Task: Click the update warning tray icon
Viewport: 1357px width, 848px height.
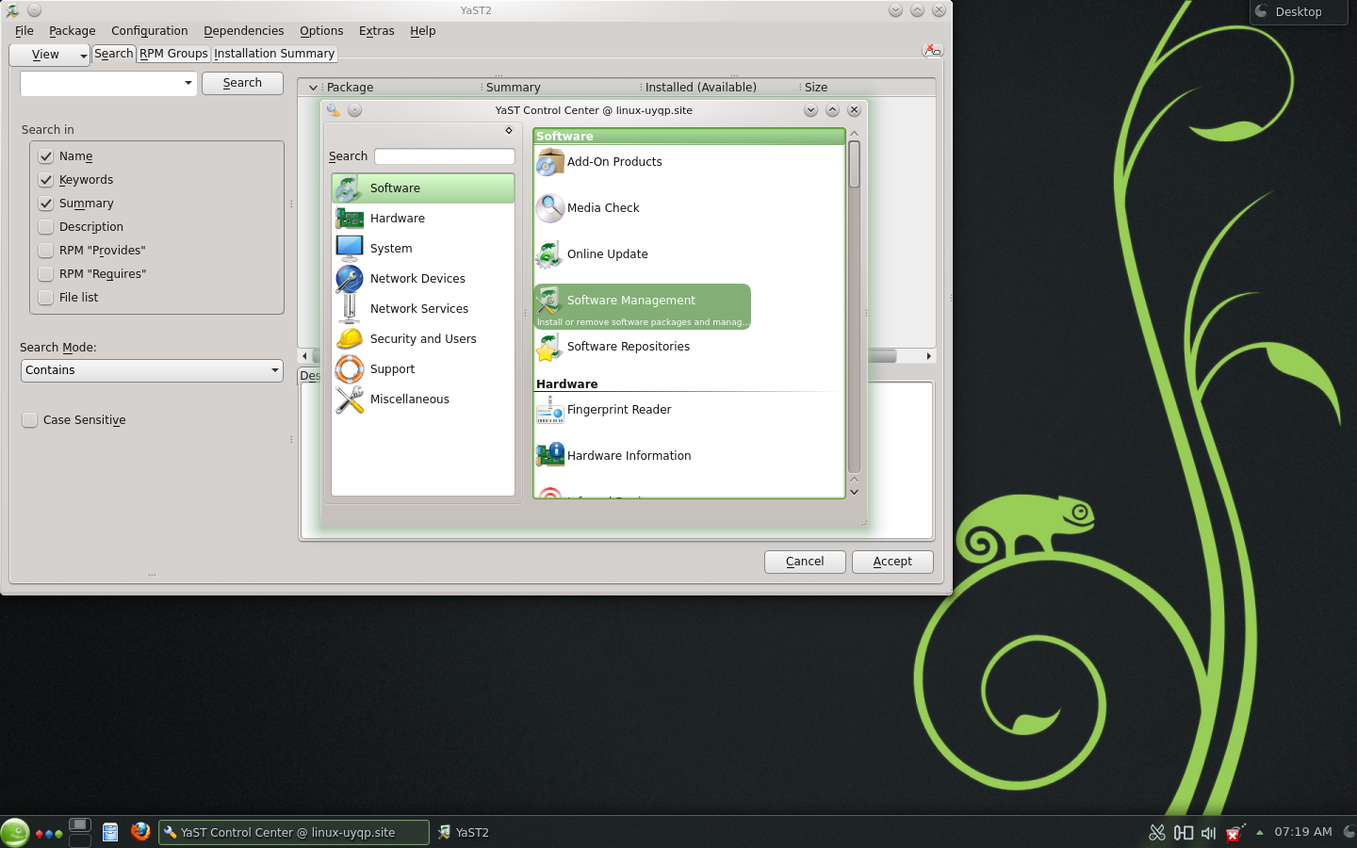Action: (x=1234, y=833)
